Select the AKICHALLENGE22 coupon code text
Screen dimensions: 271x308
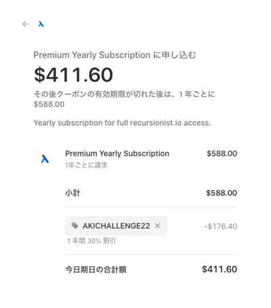[116, 226]
